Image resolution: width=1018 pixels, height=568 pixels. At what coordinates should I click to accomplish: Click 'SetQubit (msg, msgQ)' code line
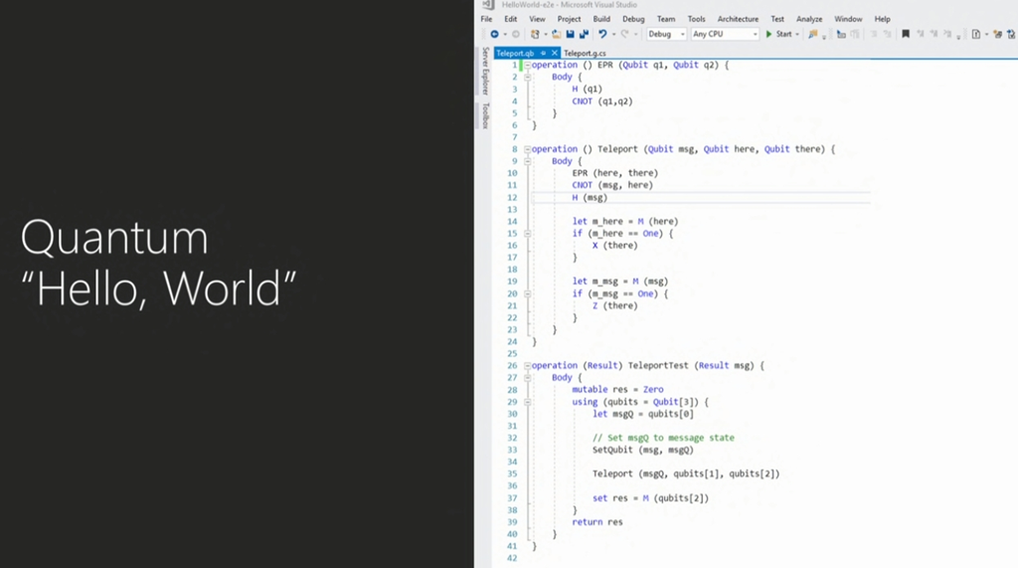tap(643, 450)
